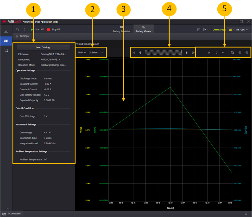Click the connected instruments status icon
The height and width of the screenshot is (217, 252).
4,214
